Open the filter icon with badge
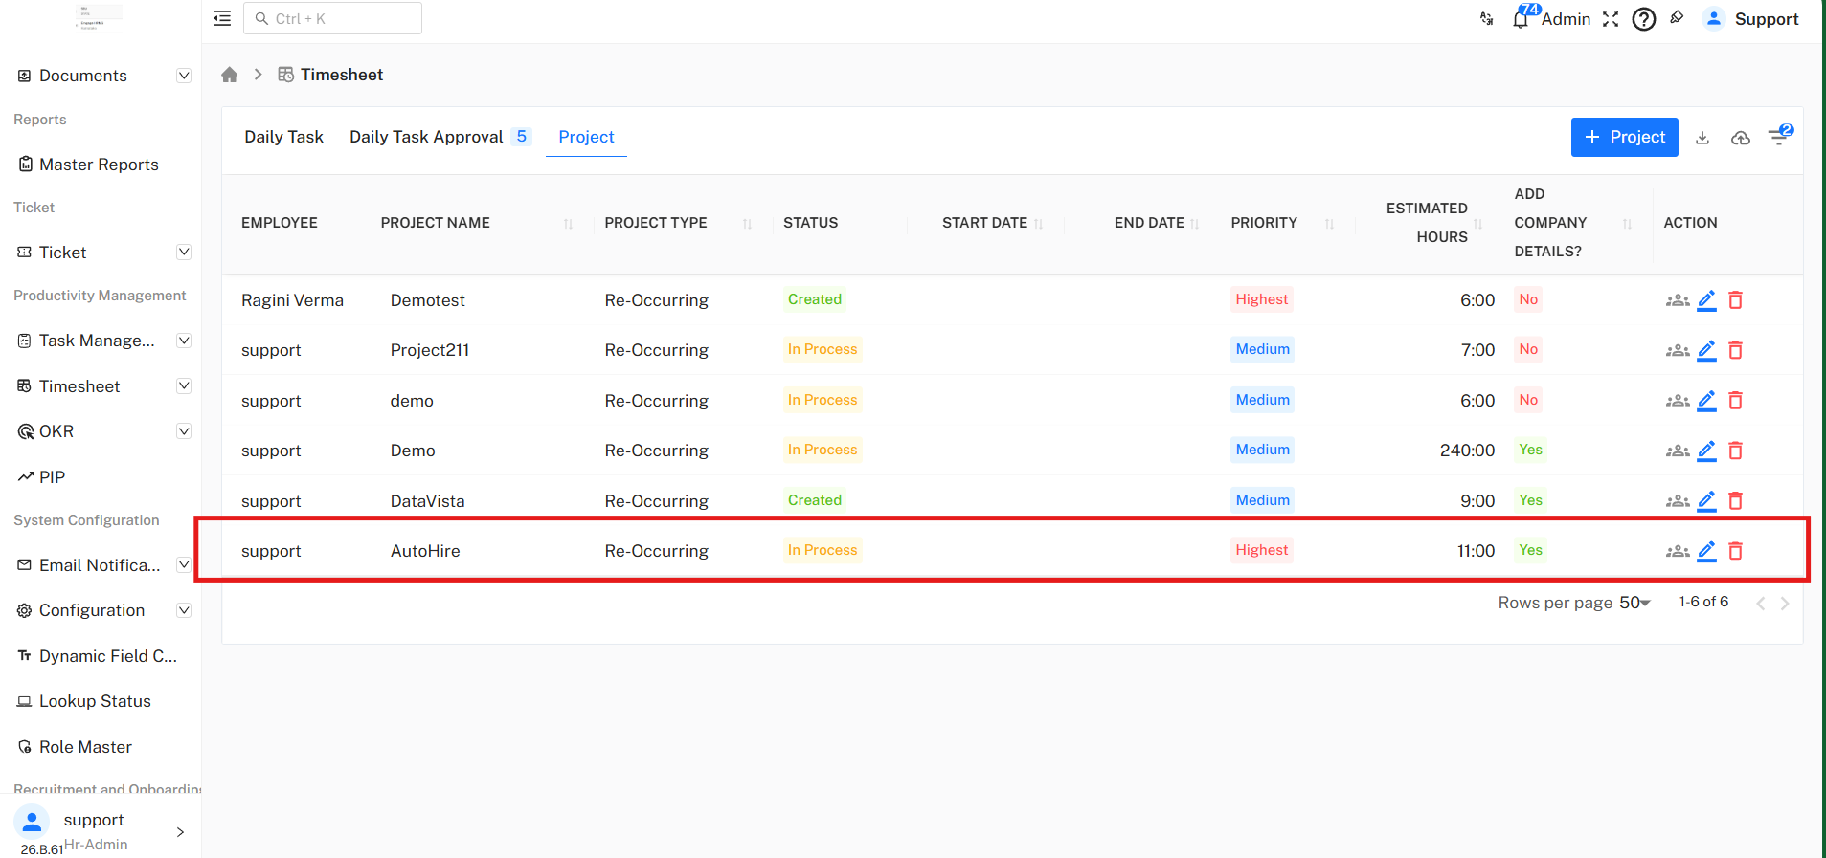This screenshot has width=1826, height=858. click(x=1779, y=138)
